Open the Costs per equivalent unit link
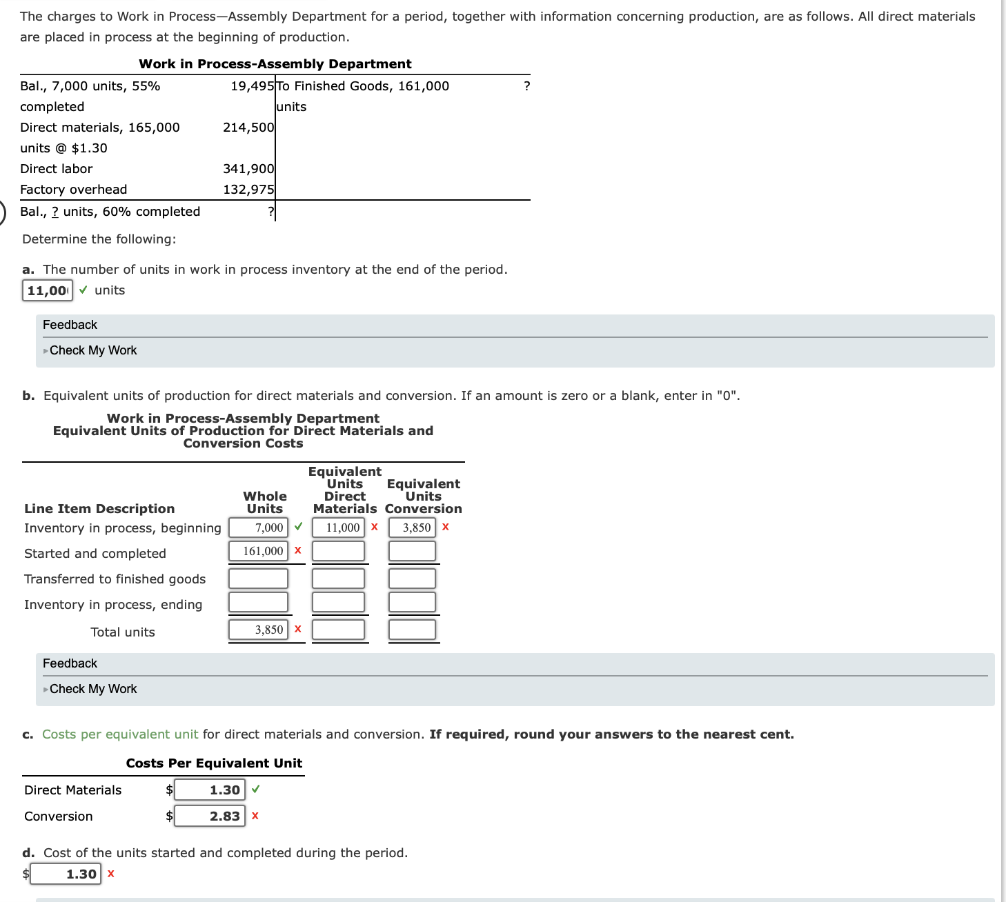1006x902 pixels. [x=118, y=734]
